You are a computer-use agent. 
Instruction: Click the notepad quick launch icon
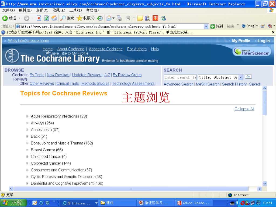point(35,203)
